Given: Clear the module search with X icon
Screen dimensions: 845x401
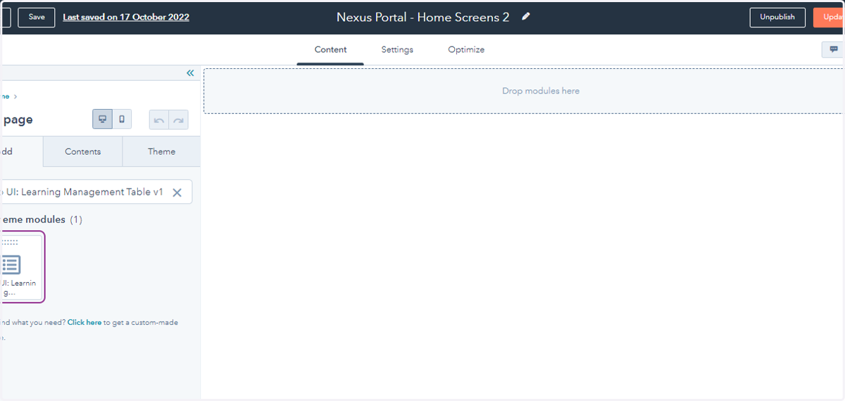Looking at the screenshot, I should pyautogui.click(x=177, y=192).
